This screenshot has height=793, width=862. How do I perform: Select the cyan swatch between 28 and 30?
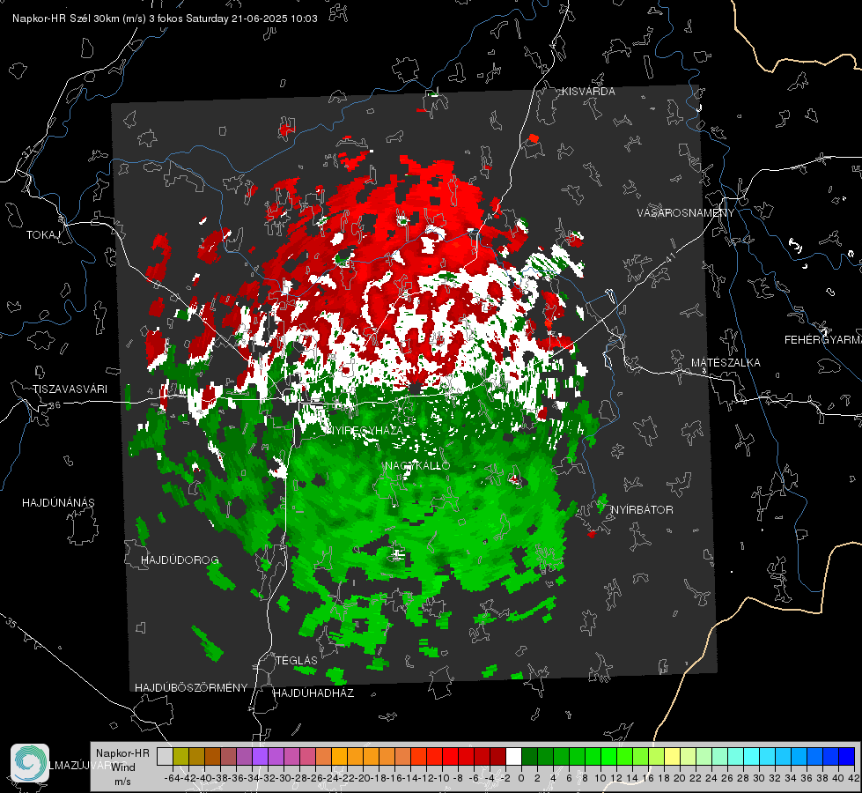pos(751,757)
